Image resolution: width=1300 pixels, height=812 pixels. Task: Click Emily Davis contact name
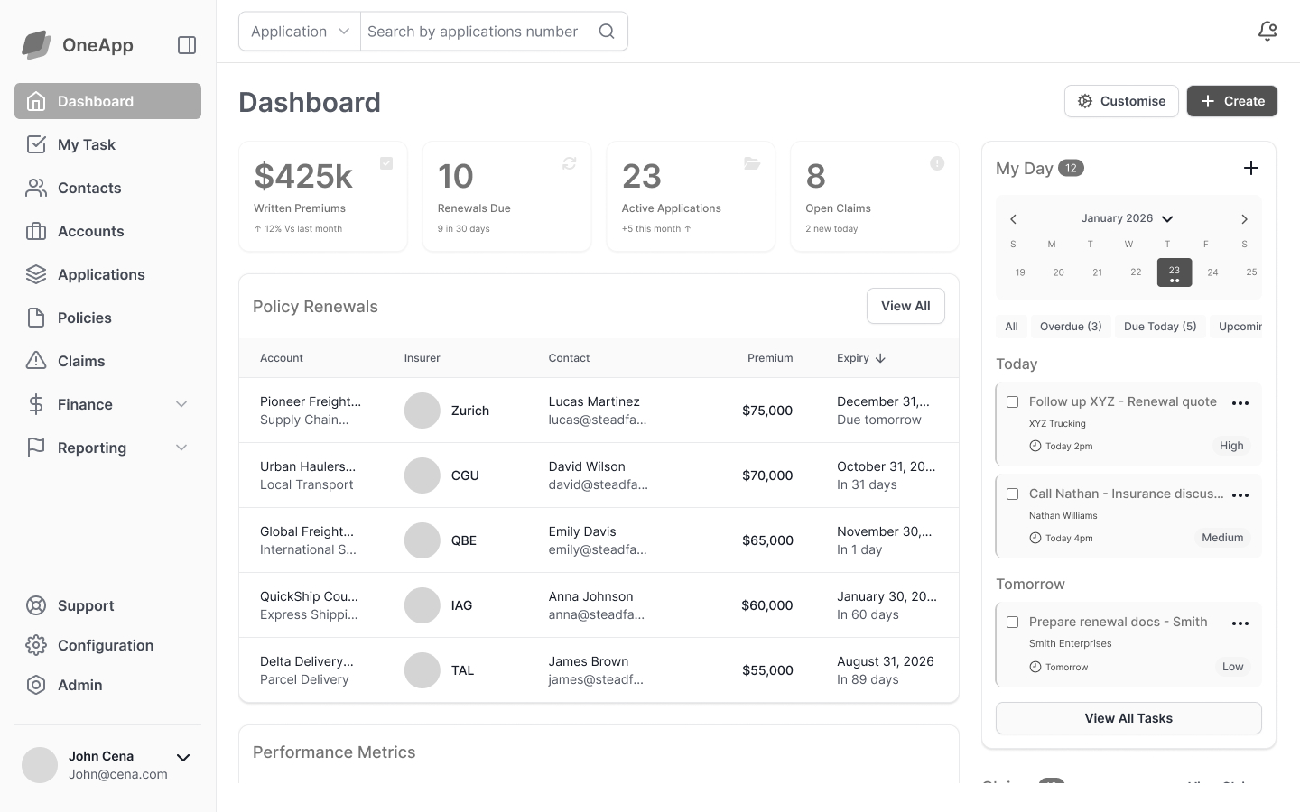click(x=582, y=531)
